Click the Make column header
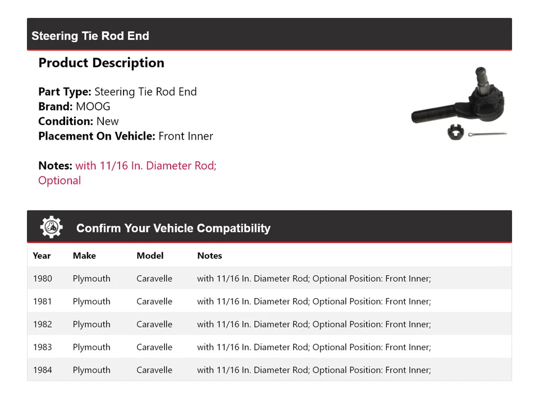This screenshot has height=399, width=539. (x=84, y=256)
